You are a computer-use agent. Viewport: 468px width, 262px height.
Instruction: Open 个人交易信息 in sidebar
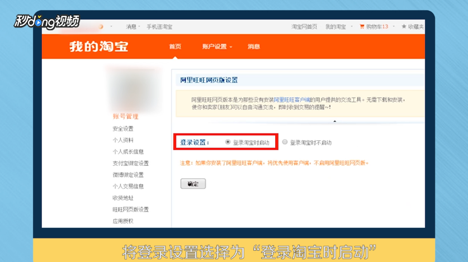[128, 186]
